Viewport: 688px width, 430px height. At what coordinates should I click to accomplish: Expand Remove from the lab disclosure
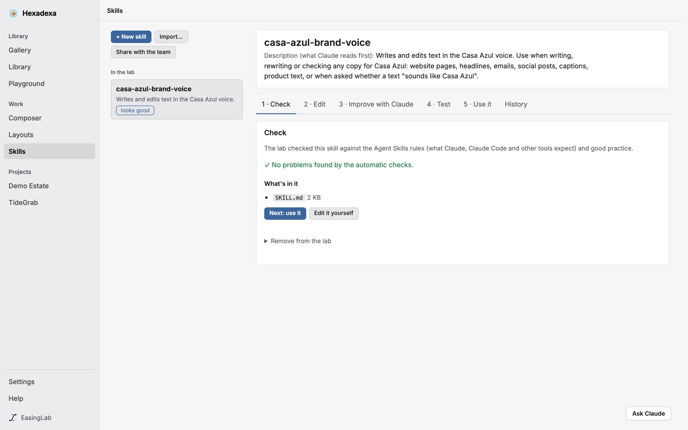(298, 241)
